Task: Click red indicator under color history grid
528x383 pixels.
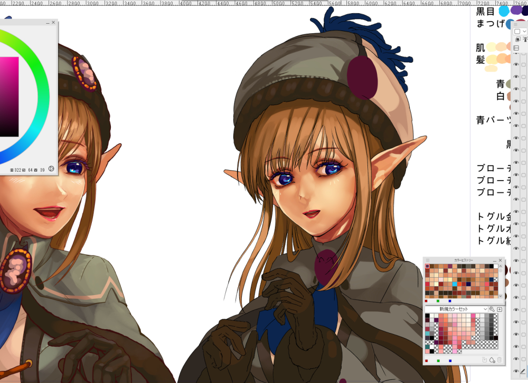Action: pos(426,301)
